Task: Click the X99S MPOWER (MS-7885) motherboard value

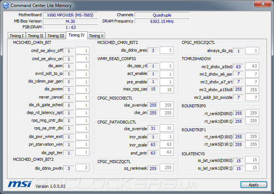Action: (x=70, y=15)
